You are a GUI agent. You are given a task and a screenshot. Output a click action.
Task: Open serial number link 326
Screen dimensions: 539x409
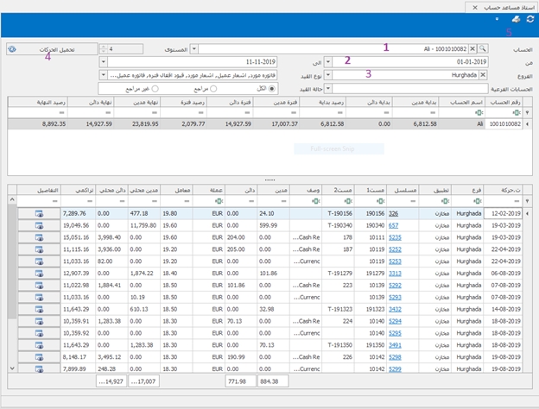point(393,212)
